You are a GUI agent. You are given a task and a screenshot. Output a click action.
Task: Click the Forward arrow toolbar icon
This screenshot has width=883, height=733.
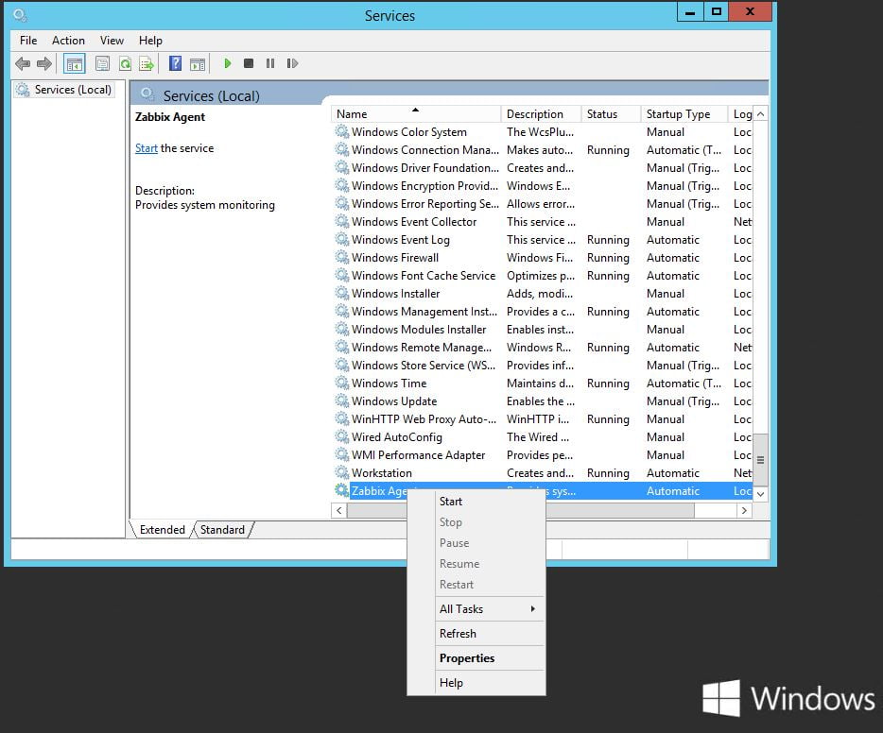point(43,63)
